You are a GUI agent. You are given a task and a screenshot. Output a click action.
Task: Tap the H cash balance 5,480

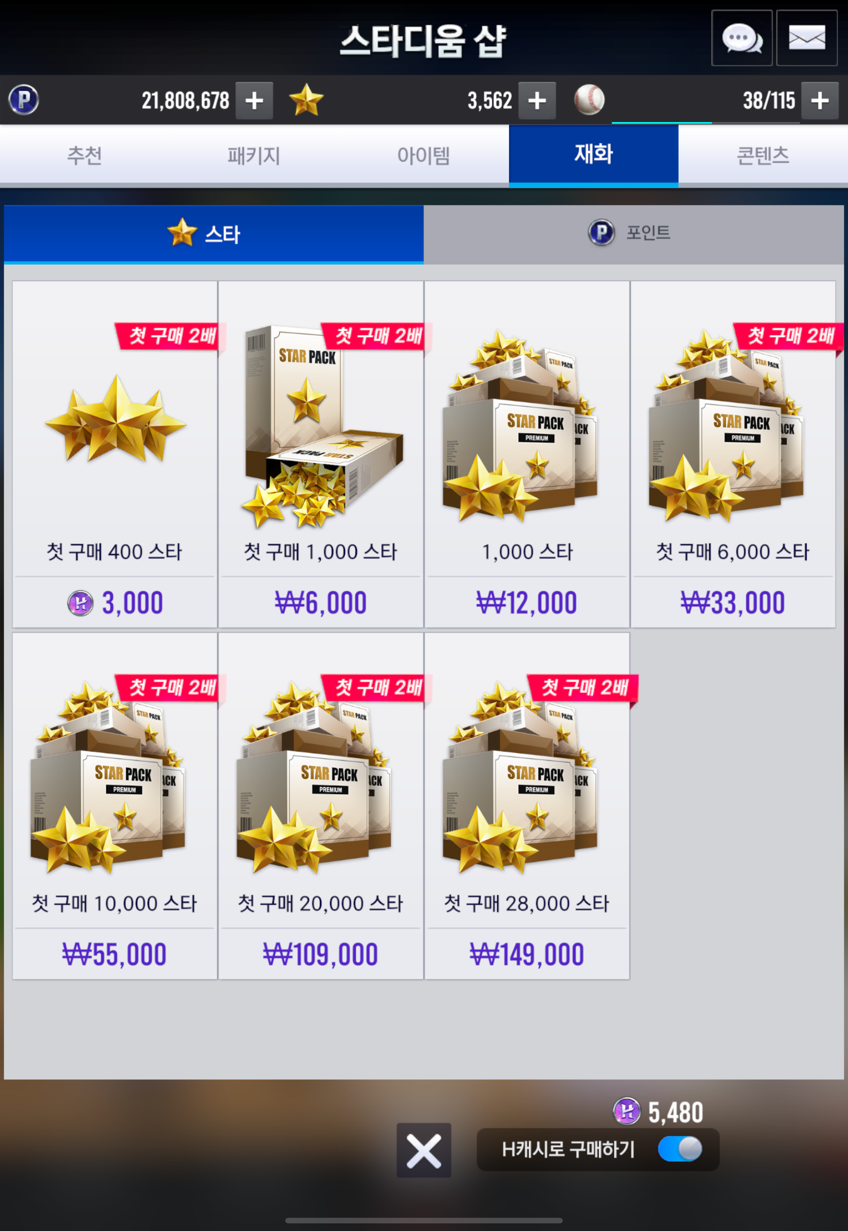click(x=659, y=1112)
